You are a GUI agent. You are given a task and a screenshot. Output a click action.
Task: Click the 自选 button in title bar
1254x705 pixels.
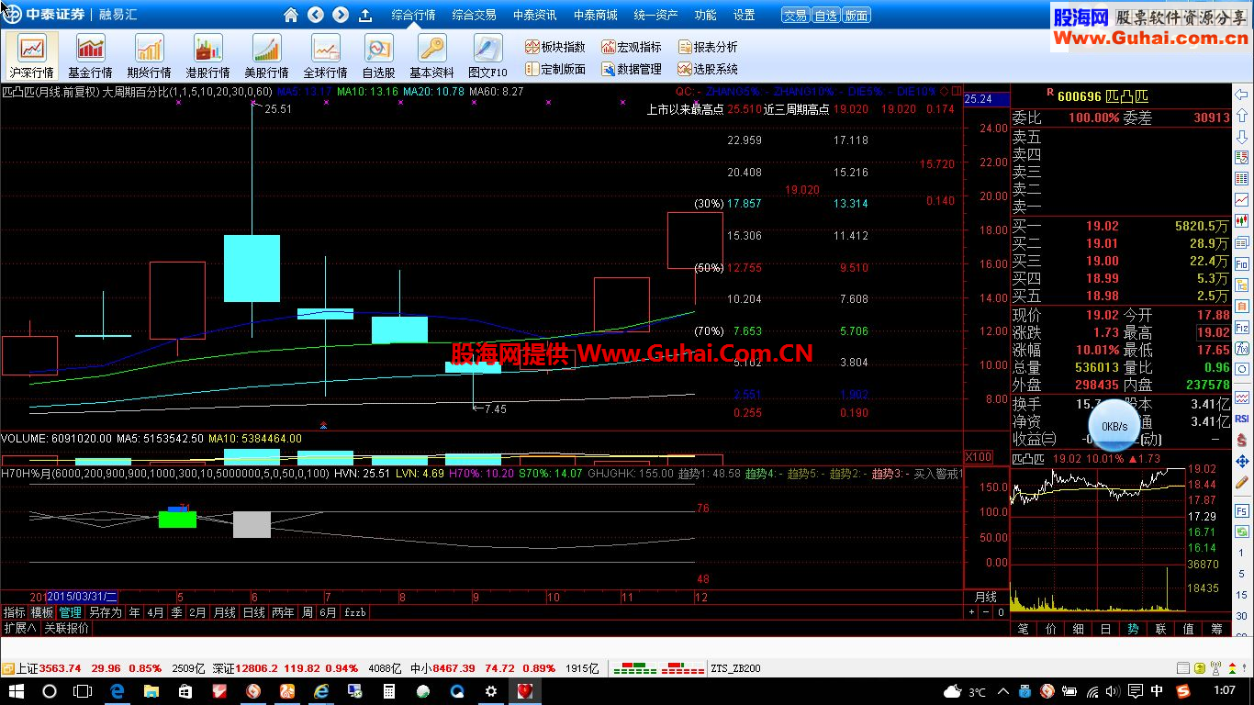click(825, 16)
